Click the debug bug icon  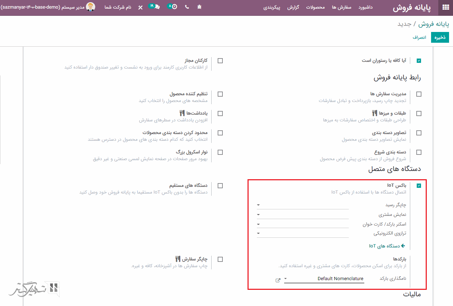[199, 7]
